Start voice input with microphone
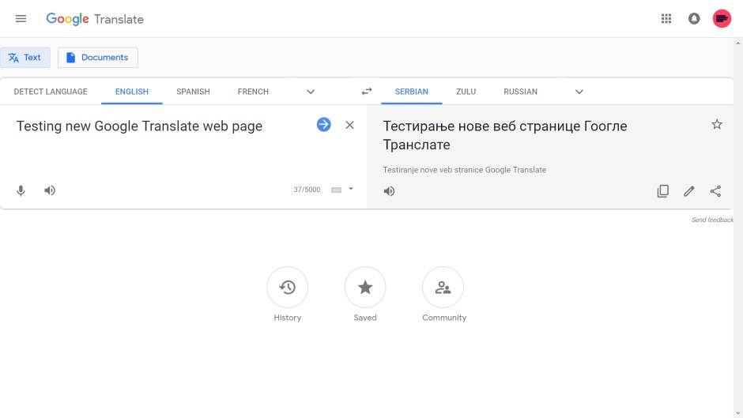743x418 pixels. click(x=21, y=190)
